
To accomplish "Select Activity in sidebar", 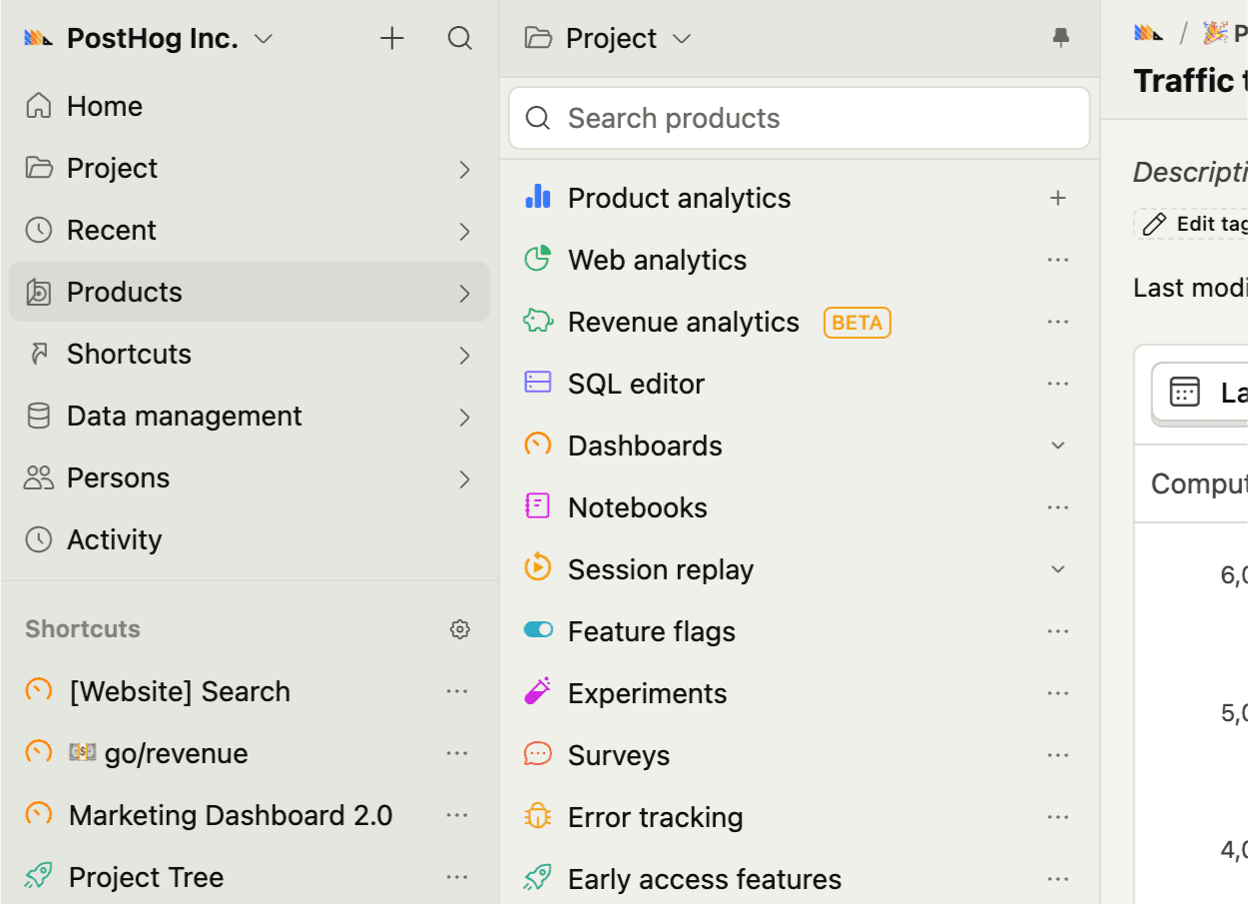I will coord(250,539).
